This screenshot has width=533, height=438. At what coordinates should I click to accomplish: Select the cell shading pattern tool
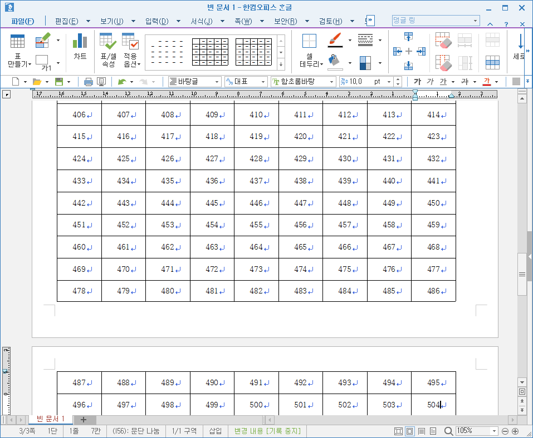pyautogui.click(x=365, y=63)
